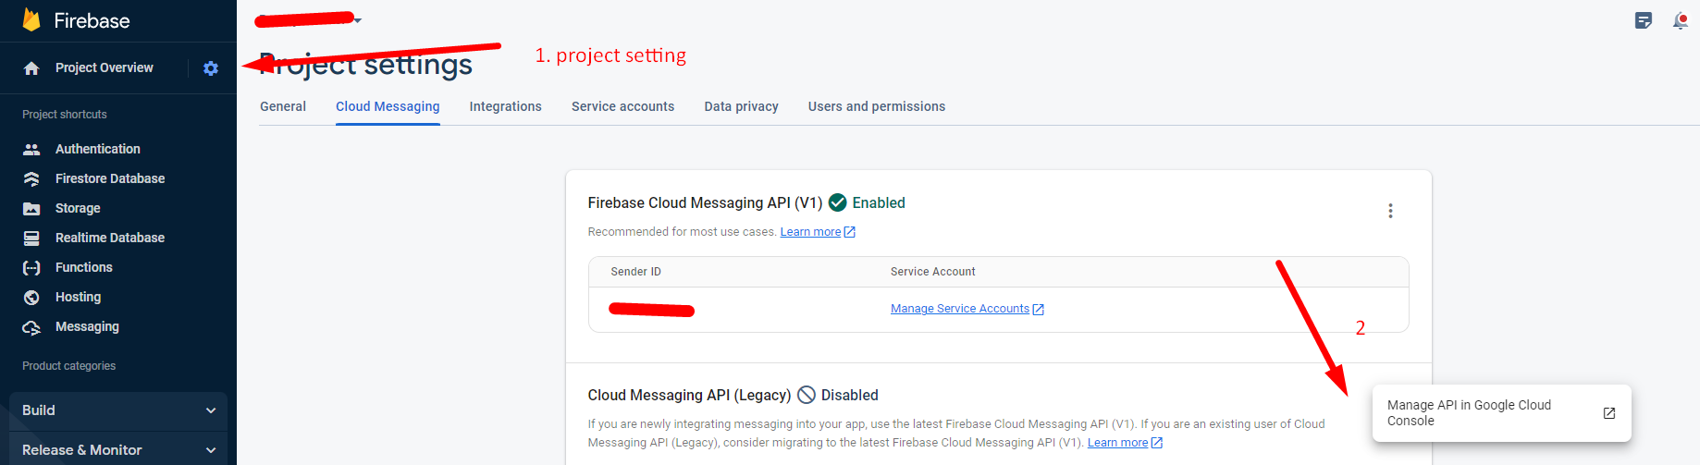Open the Data privacy tab
Image resolution: width=1700 pixels, height=465 pixels.
(x=742, y=106)
